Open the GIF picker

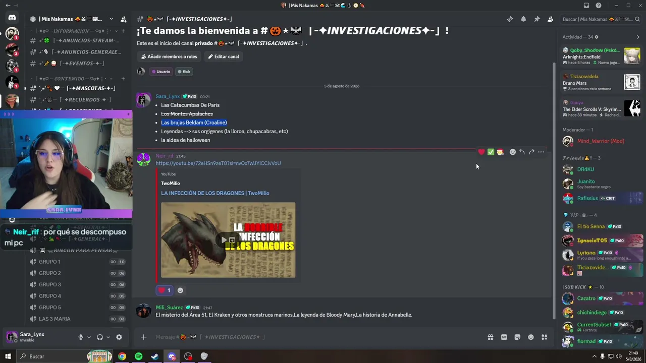pyautogui.click(x=504, y=337)
